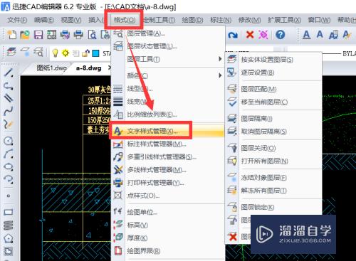Create a new drawing file

click(12, 35)
